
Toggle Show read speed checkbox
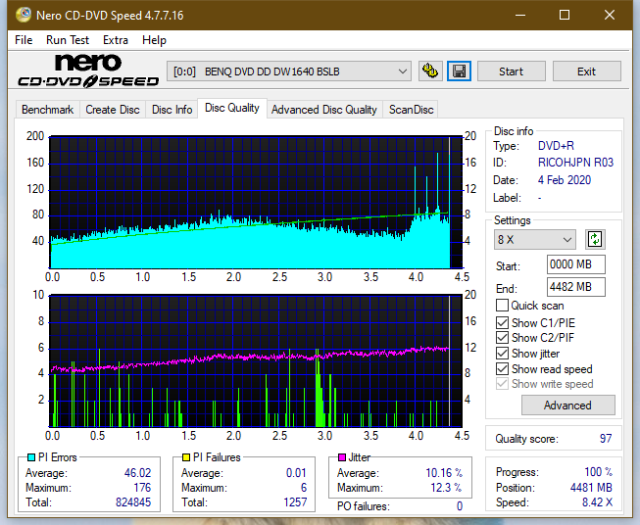[502, 368]
